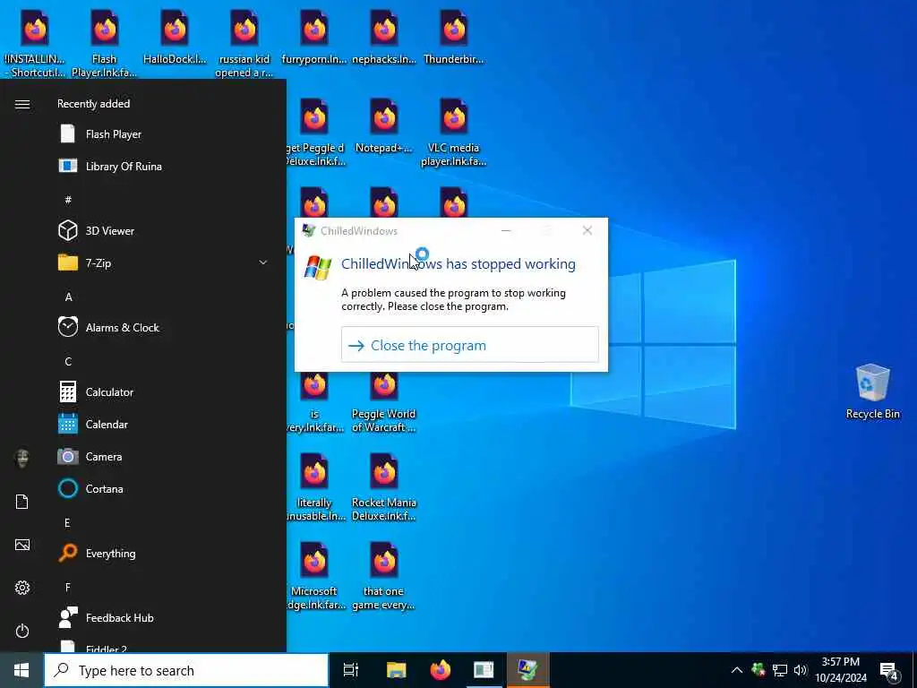Open Alarms & Clock app
The height and width of the screenshot is (688, 917).
(164, 328)
